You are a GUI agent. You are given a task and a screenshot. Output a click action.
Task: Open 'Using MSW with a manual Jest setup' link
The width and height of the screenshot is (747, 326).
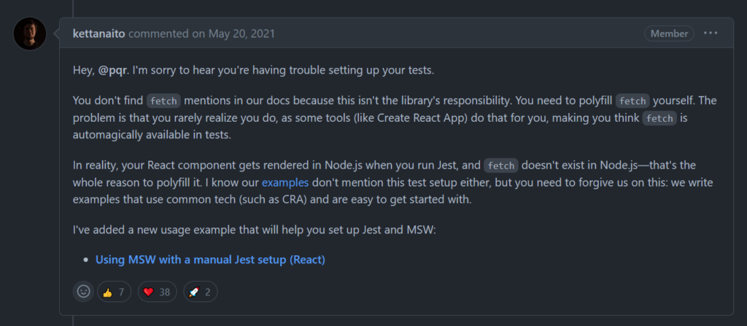210,259
